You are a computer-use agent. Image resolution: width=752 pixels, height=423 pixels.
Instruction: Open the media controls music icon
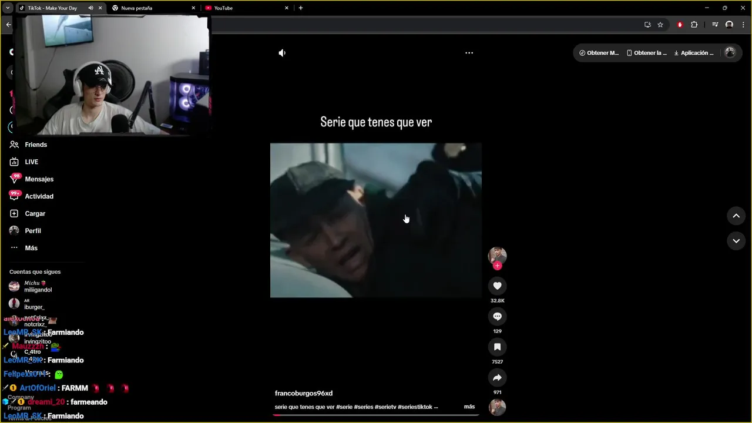[x=715, y=25]
